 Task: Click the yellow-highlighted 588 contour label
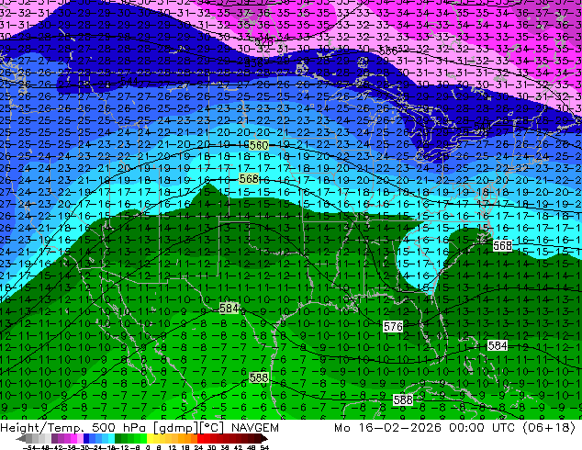259,377
